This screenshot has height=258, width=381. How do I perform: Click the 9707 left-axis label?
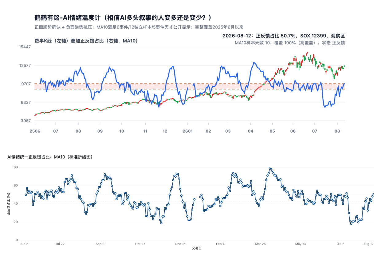pos(26,84)
